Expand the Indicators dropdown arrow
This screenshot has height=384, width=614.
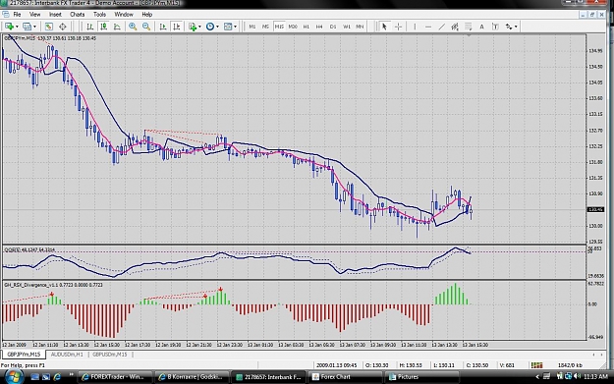point(199,27)
